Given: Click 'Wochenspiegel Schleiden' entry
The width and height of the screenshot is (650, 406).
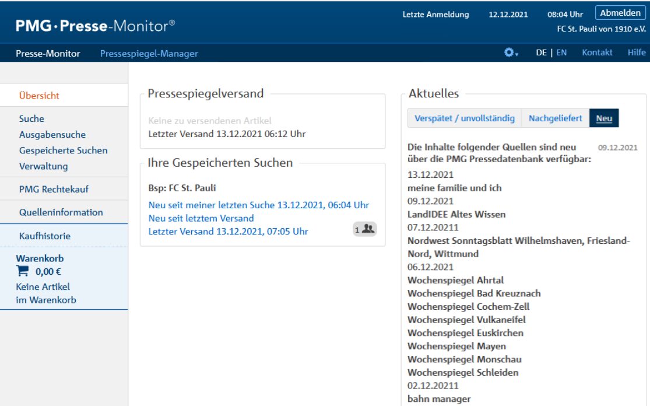Looking at the screenshot, I should (x=463, y=373).
